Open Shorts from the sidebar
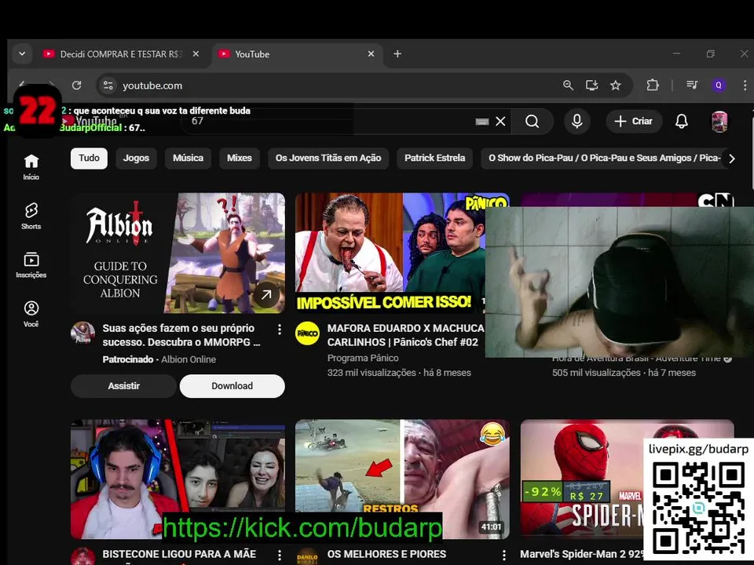Screen dimensions: 754x565 31,216
